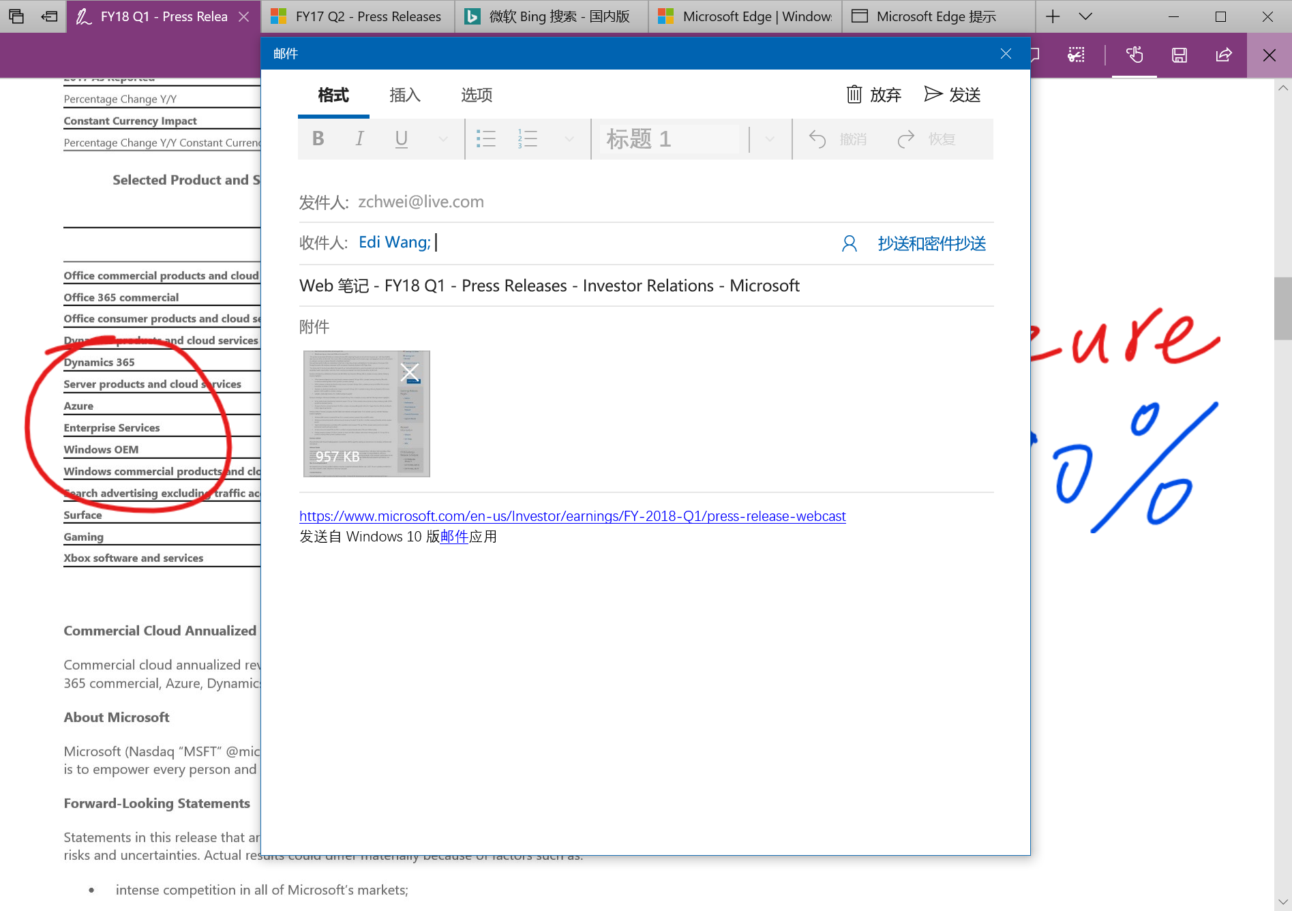Toggle underline text formatting

pos(401,138)
